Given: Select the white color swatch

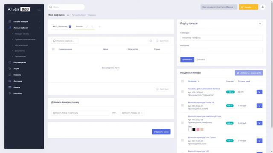Looking at the screenshot, I should click(190, 129).
